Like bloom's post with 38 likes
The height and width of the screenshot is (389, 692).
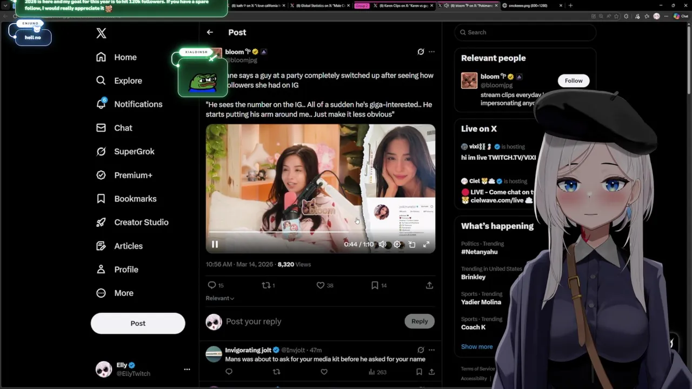pos(324,285)
